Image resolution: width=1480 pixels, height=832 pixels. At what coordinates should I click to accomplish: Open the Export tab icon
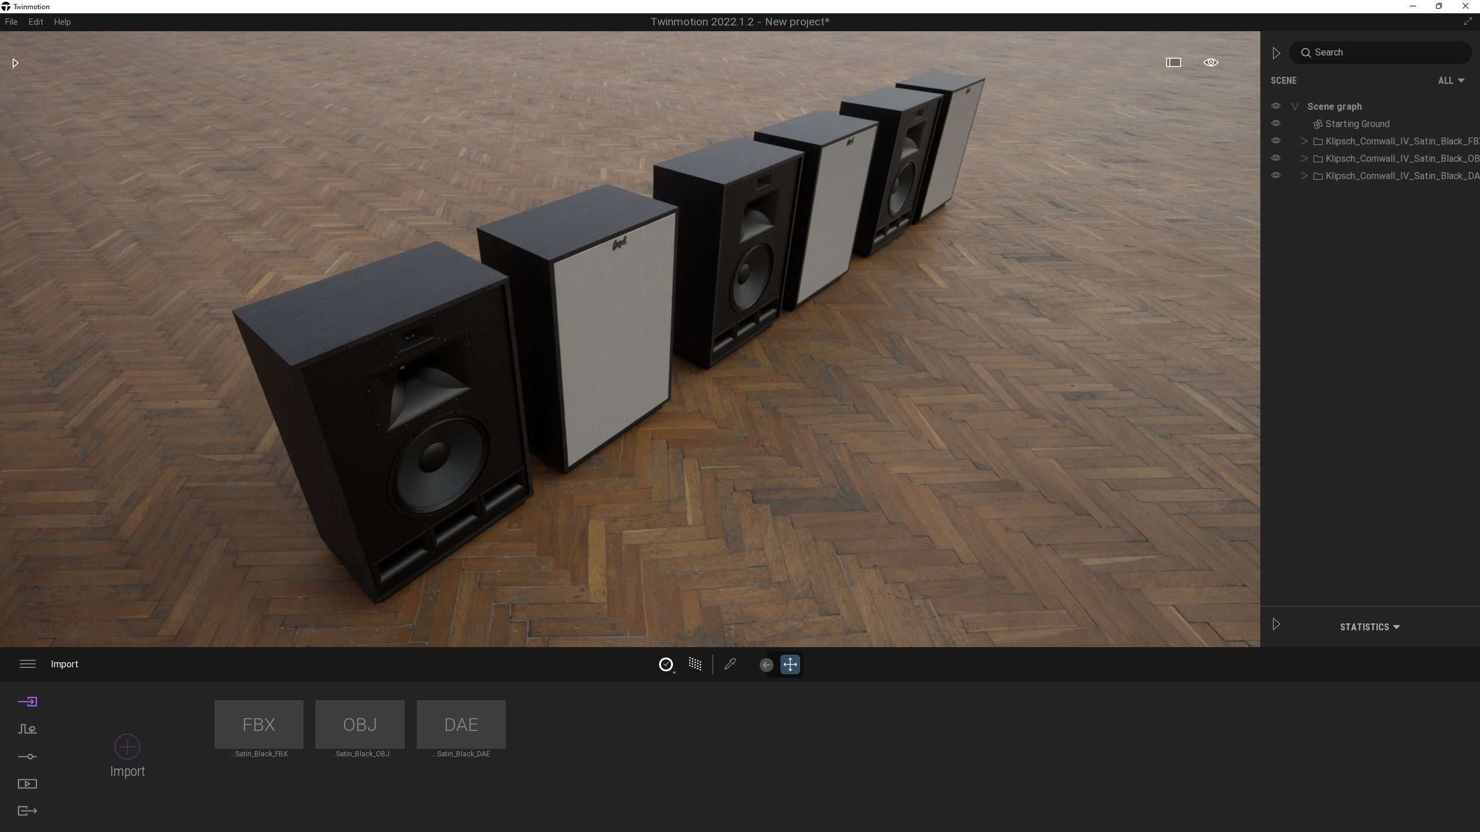27,811
